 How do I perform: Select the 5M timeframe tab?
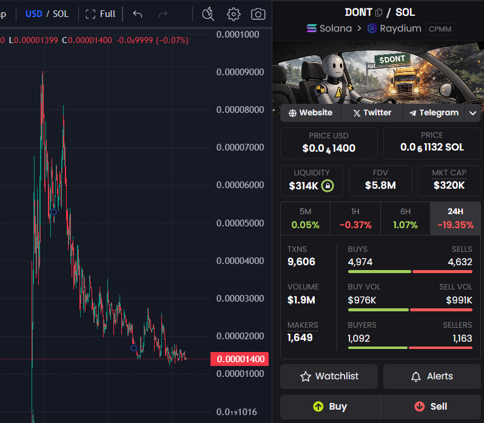click(305, 218)
